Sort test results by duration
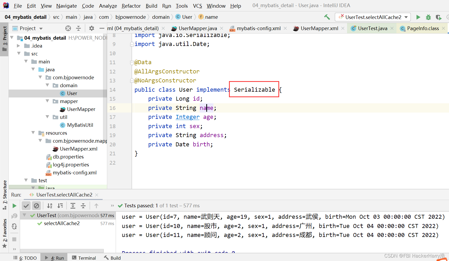Screen dimensions: 449x261 pyautogui.click(x=60, y=206)
